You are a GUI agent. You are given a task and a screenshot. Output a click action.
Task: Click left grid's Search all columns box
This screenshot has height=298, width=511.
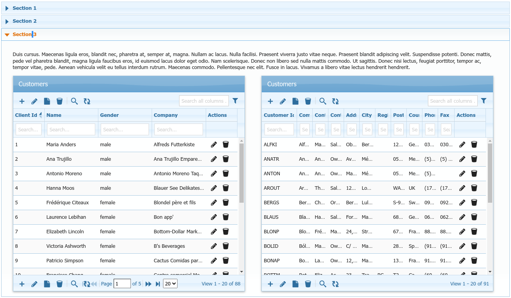[x=204, y=101]
